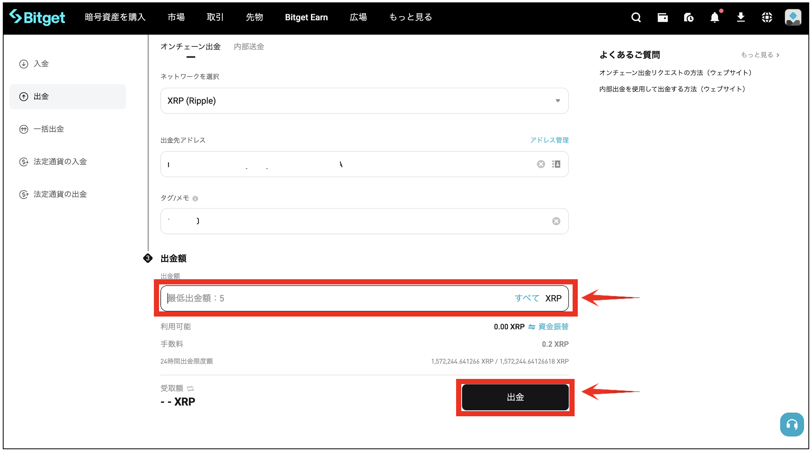Toggle the received amount swap icon
This screenshot has height=452, width=812.
[x=190, y=388]
